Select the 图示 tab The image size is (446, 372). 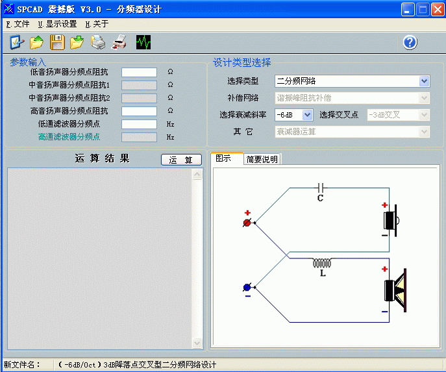[x=227, y=158]
